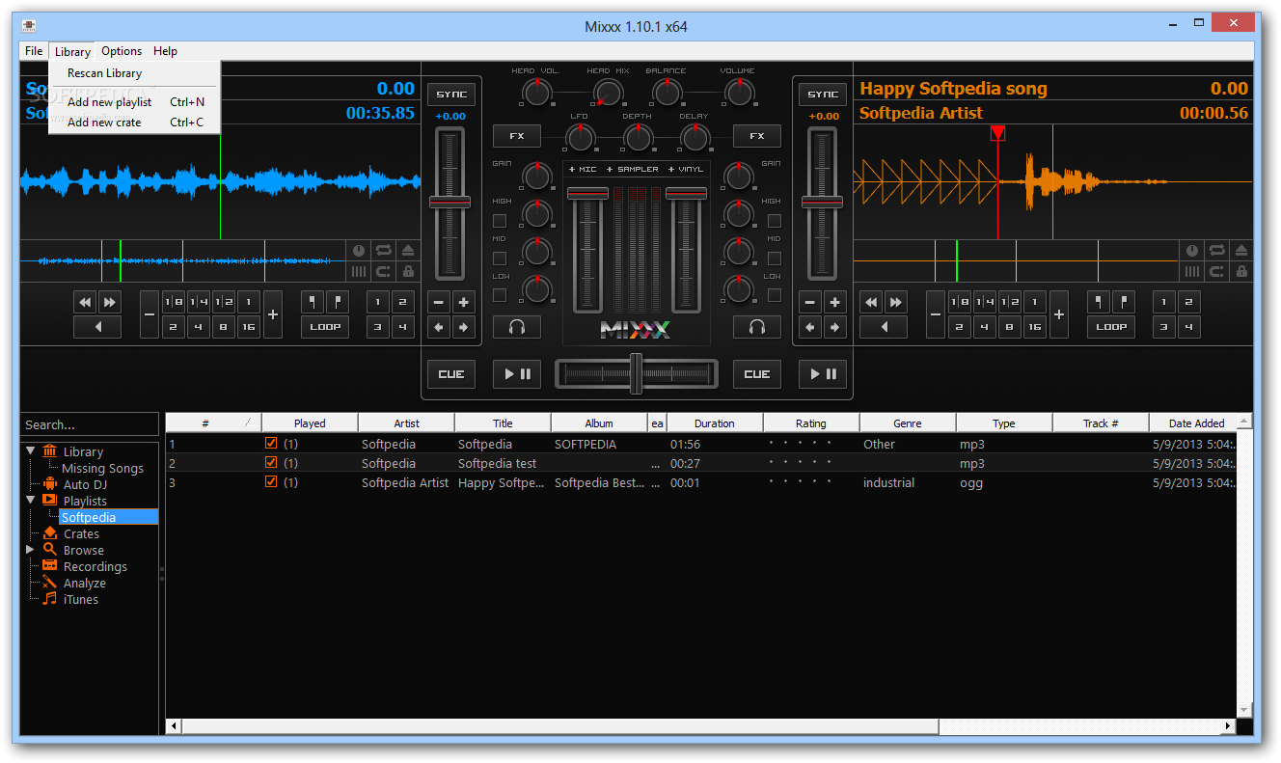This screenshot has height=763, width=1281.
Task: Click the right deck eject icon
Action: (x=1242, y=251)
